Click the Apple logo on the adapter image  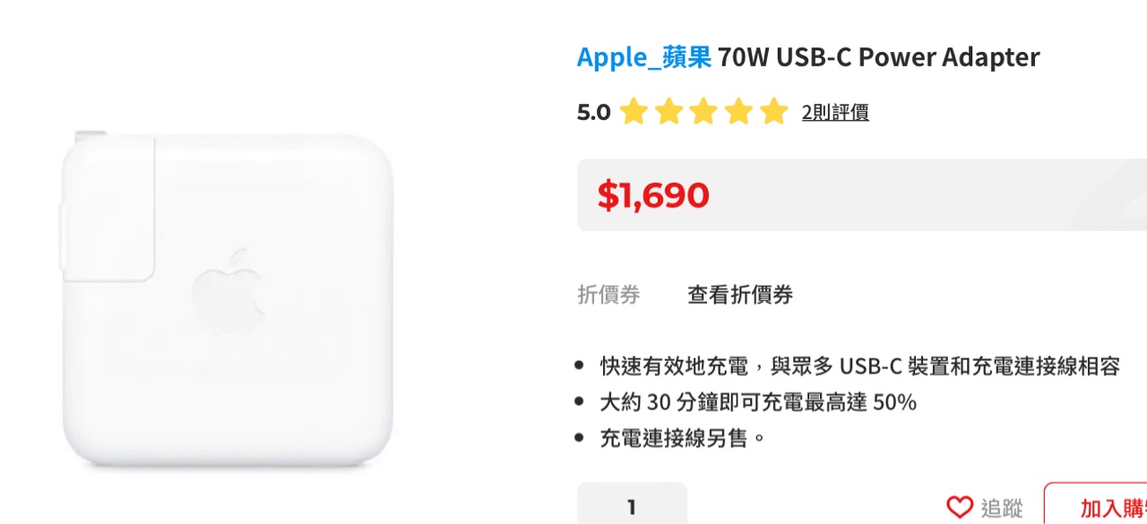(x=229, y=293)
